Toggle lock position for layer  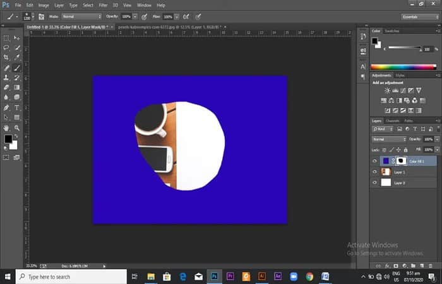[x=398, y=150]
